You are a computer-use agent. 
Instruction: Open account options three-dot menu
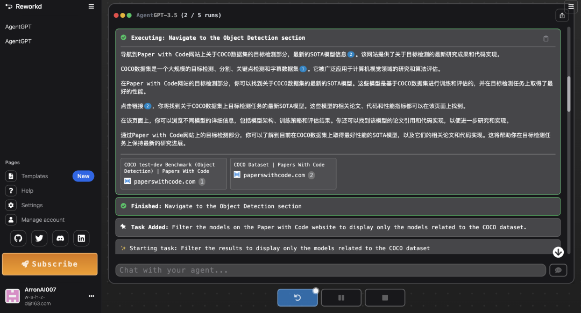point(91,296)
